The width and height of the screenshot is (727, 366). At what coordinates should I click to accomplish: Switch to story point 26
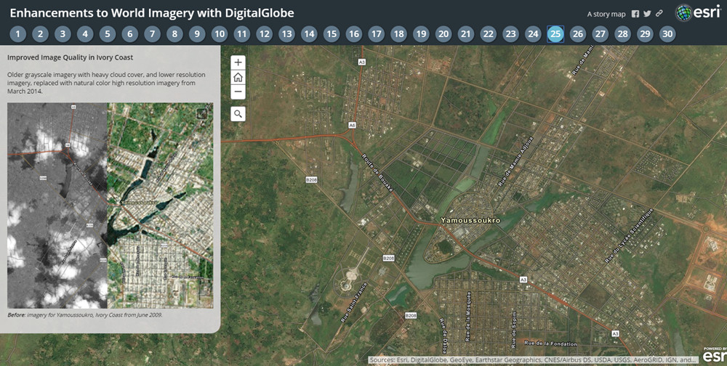pos(578,34)
